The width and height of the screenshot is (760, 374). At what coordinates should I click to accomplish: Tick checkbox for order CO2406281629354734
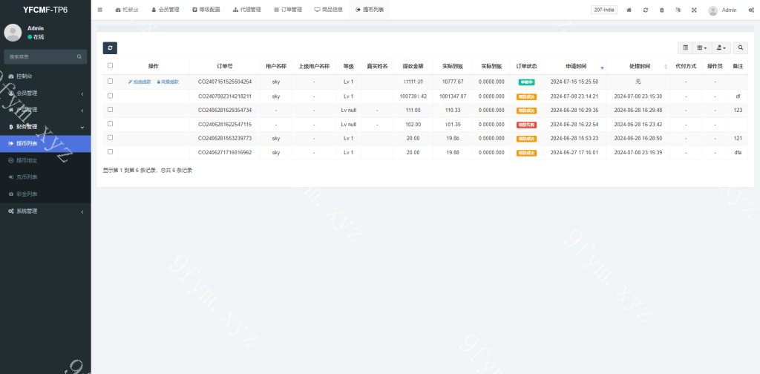pyautogui.click(x=110, y=110)
